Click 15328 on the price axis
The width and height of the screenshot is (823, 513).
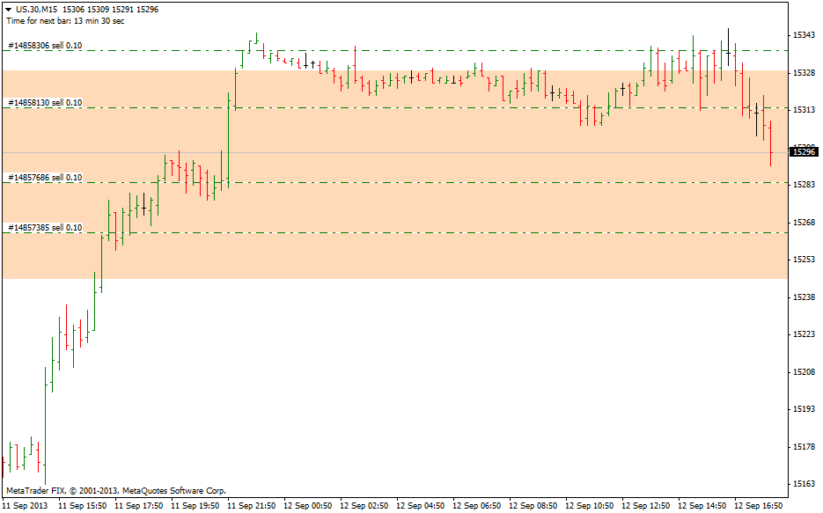[804, 72]
